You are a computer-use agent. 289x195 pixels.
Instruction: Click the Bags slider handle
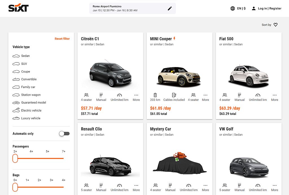[15, 187]
